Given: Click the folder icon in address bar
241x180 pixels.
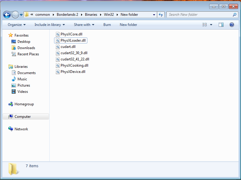Looking at the screenshot, I should [x=26, y=15].
